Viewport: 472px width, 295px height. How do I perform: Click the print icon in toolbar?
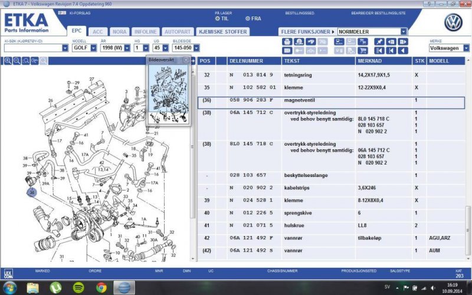pos(287,42)
